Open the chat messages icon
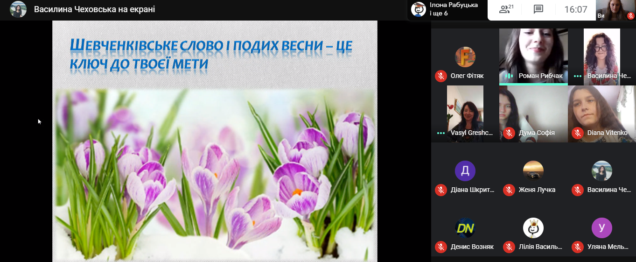Viewport: 636px width, 262px height. [538, 9]
